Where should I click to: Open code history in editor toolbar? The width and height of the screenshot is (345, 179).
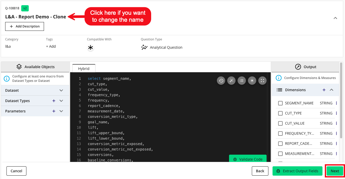(x=221, y=81)
